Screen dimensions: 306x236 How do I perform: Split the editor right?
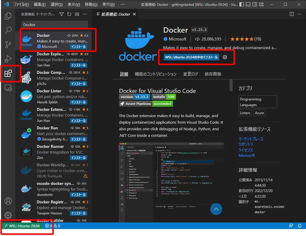coord(292,14)
